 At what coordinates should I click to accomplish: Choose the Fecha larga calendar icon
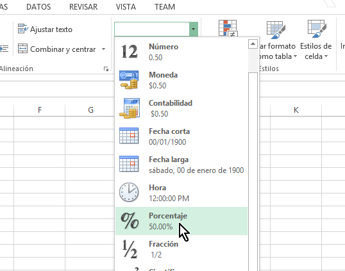[x=129, y=164]
